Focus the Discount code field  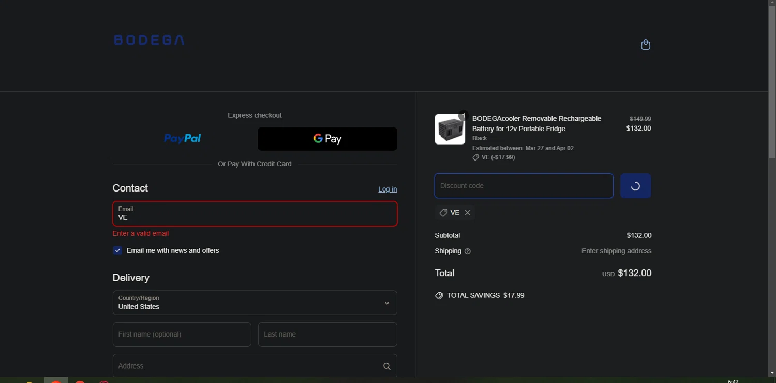[524, 186]
